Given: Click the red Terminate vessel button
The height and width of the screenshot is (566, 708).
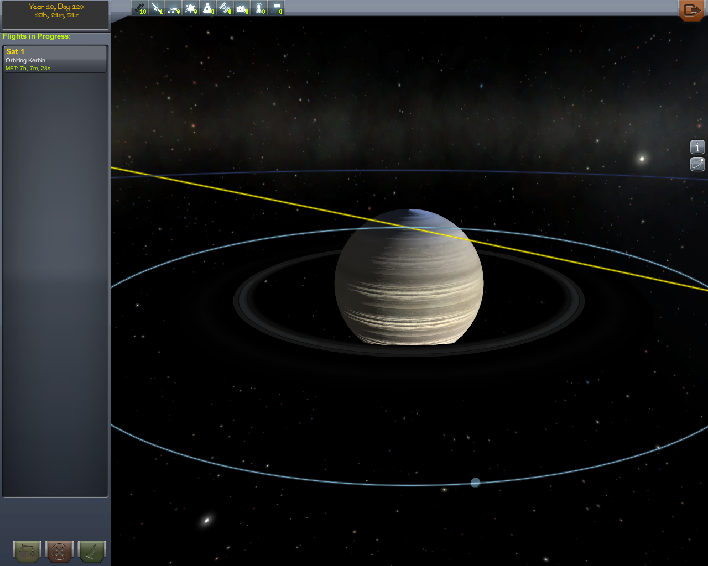Looking at the screenshot, I should click(x=60, y=551).
